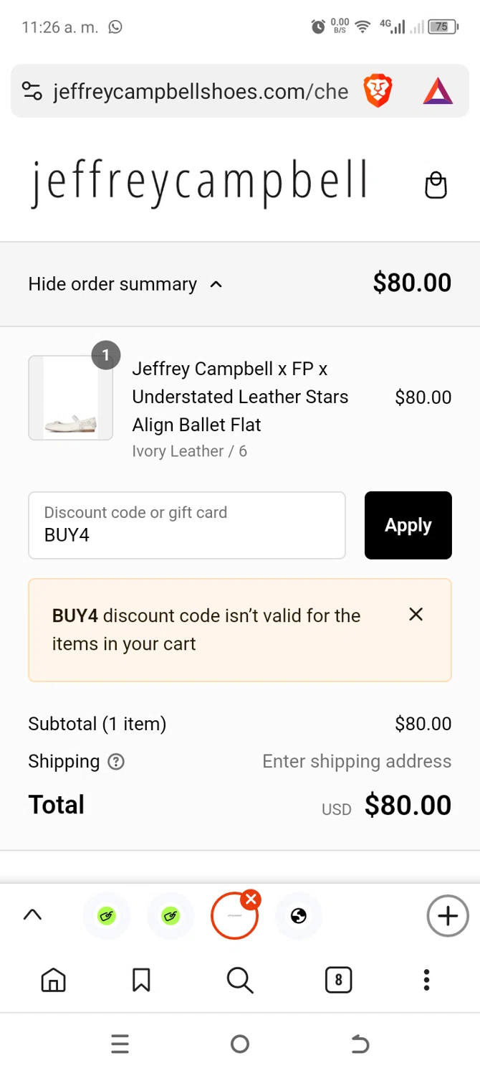Tap the search magnifier icon
Screen dimensions: 480x1076
coord(240,980)
